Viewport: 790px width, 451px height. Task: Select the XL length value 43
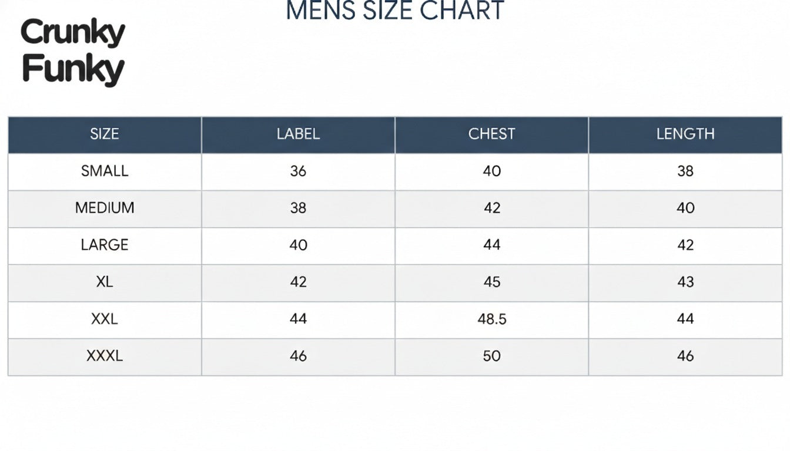point(685,282)
